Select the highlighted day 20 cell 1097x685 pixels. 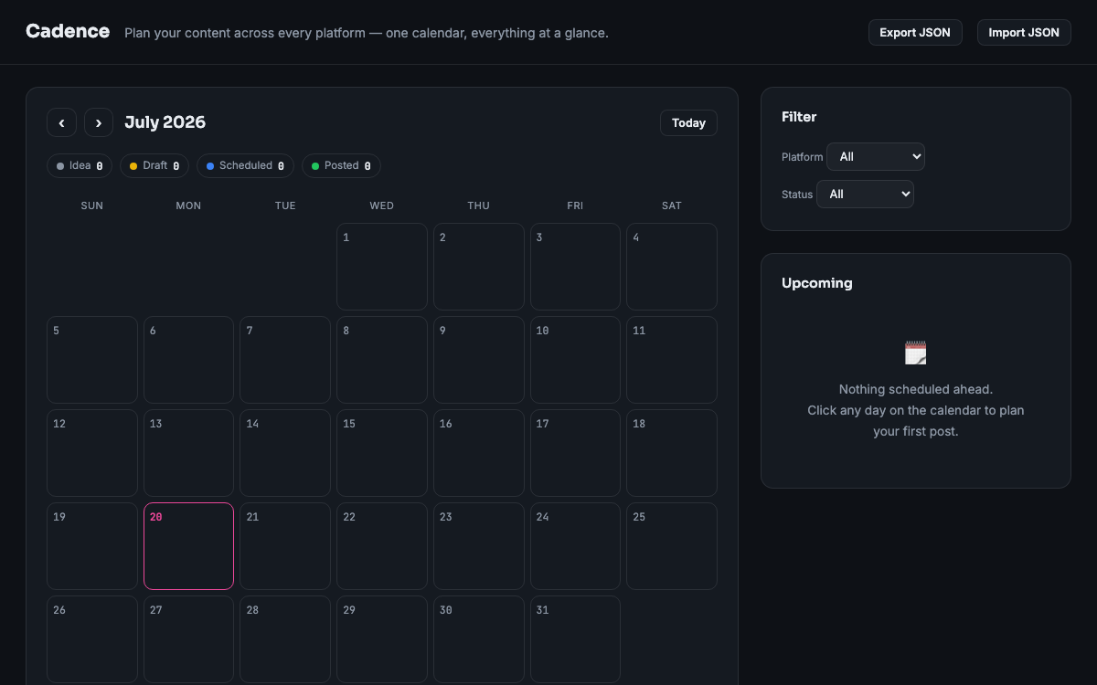pyautogui.click(x=188, y=546)
